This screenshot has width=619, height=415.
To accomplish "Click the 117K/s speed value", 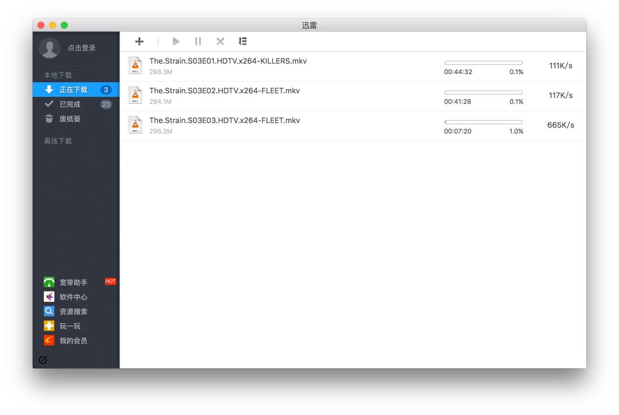I will point(561,95).
